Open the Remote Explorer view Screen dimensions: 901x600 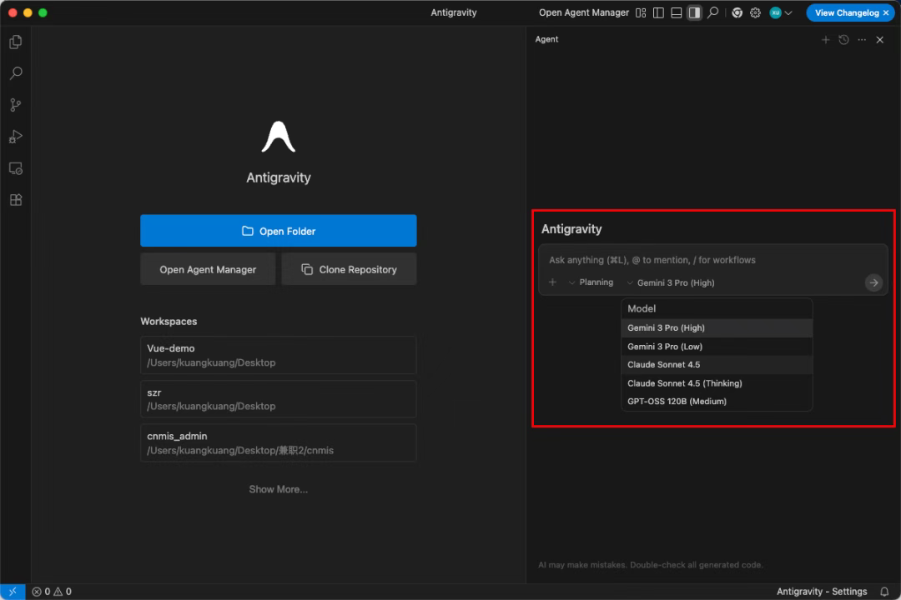tap(16, 168)
